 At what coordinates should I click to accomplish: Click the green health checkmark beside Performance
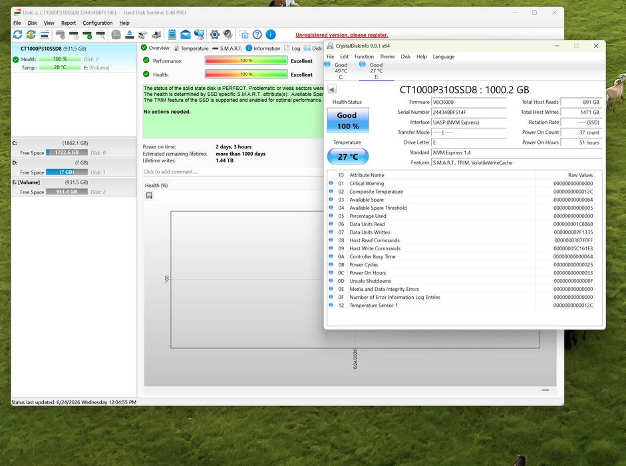coord(146,61)
